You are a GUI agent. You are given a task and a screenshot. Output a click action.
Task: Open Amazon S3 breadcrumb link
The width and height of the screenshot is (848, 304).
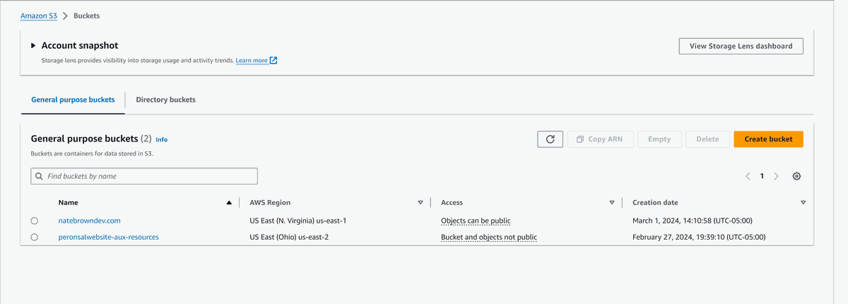point(39,16)
